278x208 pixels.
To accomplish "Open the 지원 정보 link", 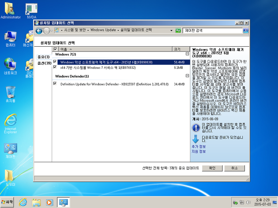I will coord(199,152).
